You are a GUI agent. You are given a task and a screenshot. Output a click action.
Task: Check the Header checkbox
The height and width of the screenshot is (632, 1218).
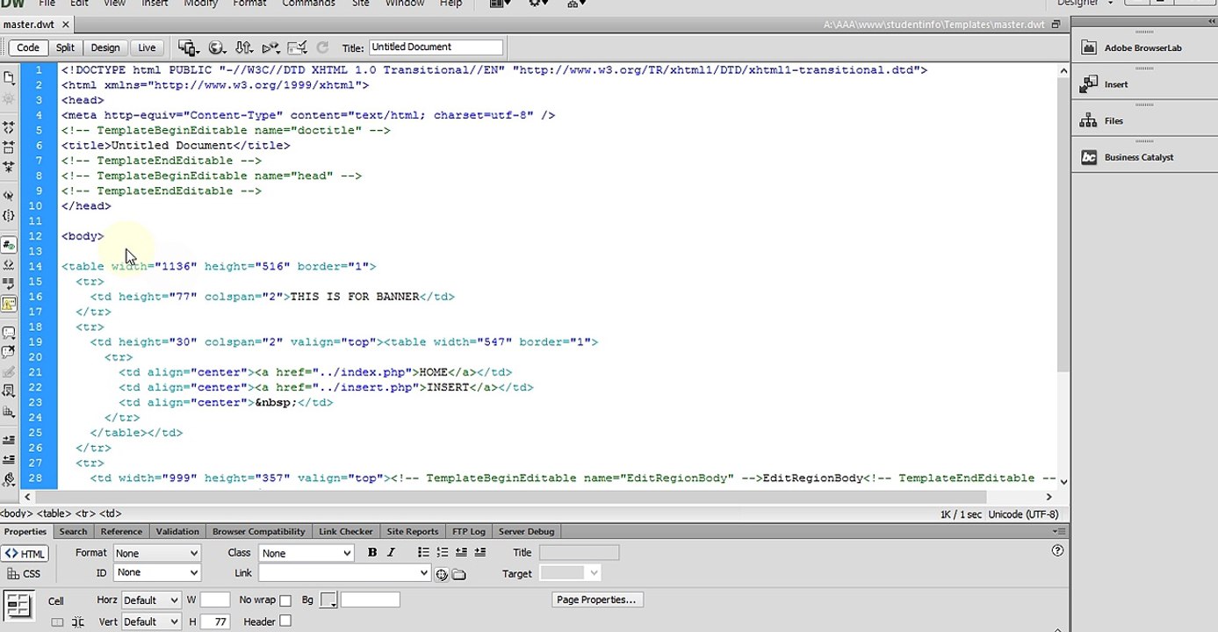pyautogui.click(x=285, y=621)
